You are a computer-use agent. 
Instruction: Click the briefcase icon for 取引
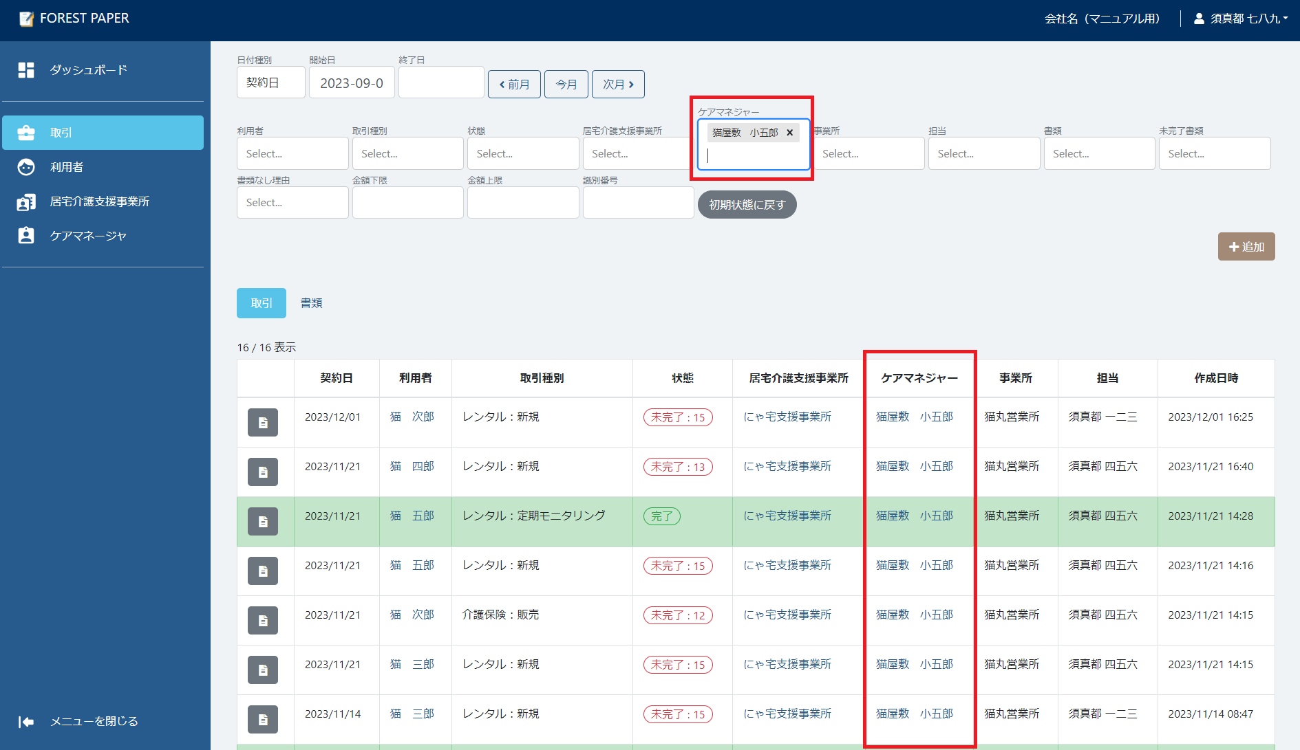(x=26, y=133)
